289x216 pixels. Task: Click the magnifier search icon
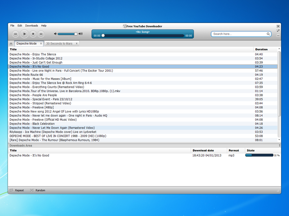[268, 34]
